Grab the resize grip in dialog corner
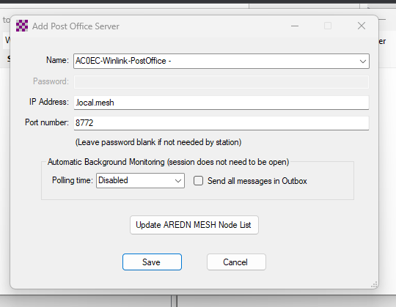Image resolution: width=396 pixels, height=307 pixels. (374, 284)
